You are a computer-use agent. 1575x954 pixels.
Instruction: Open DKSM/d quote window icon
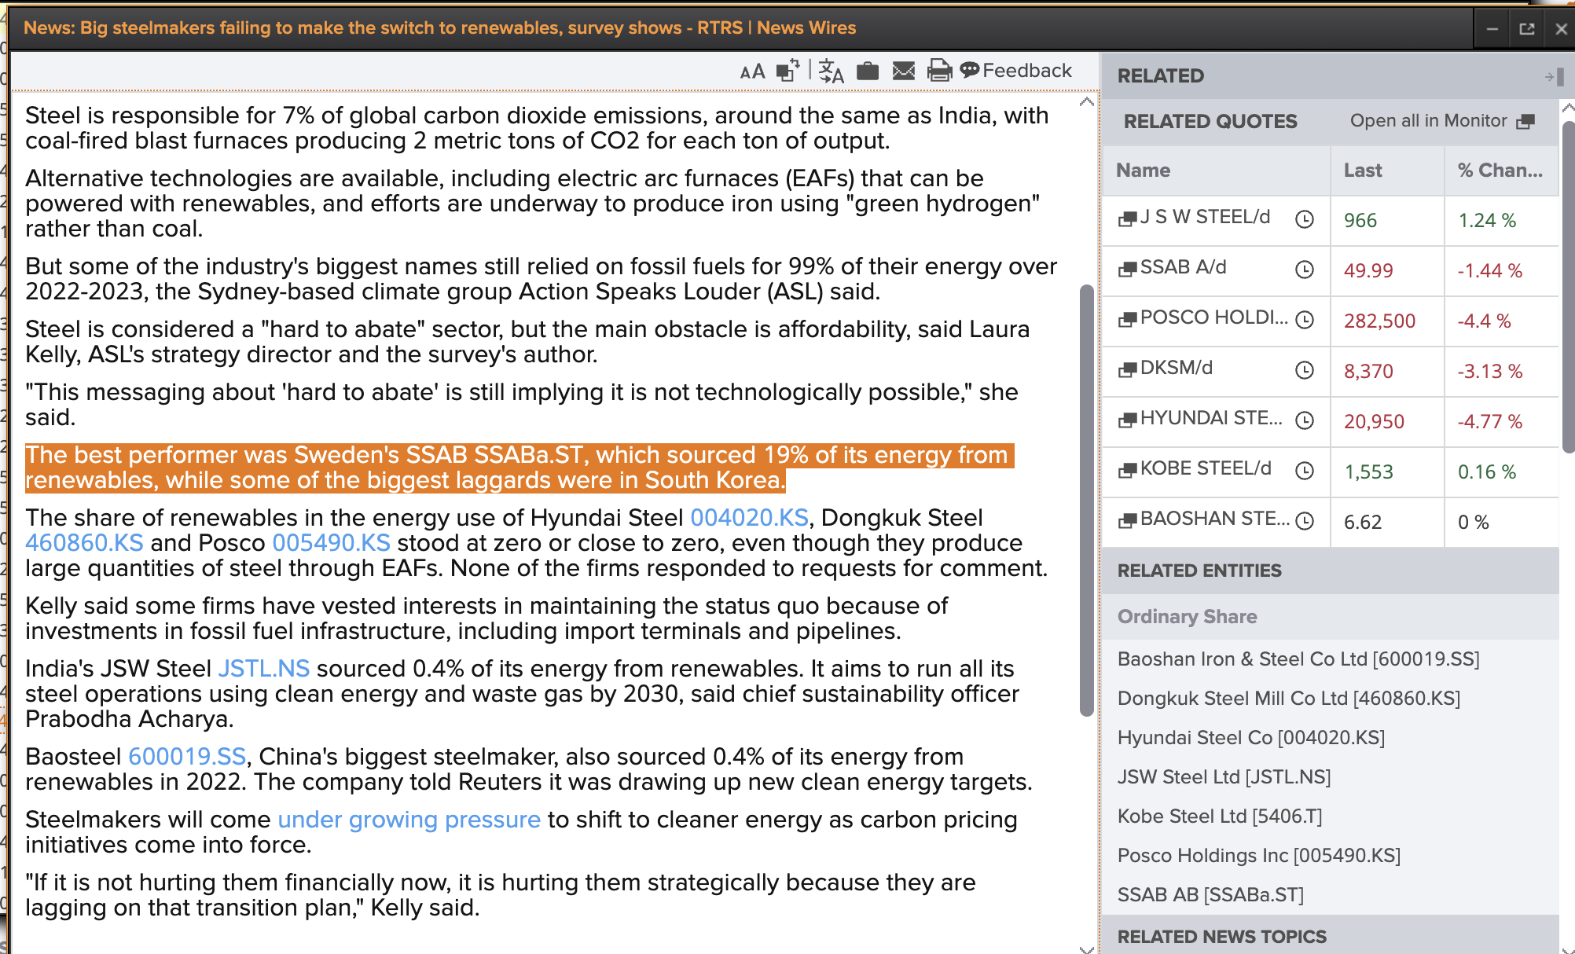coord(1128,369)
